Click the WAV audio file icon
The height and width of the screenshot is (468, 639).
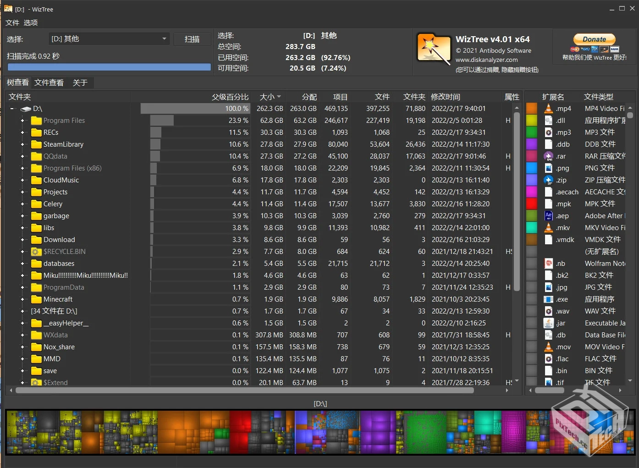(548, 311)
